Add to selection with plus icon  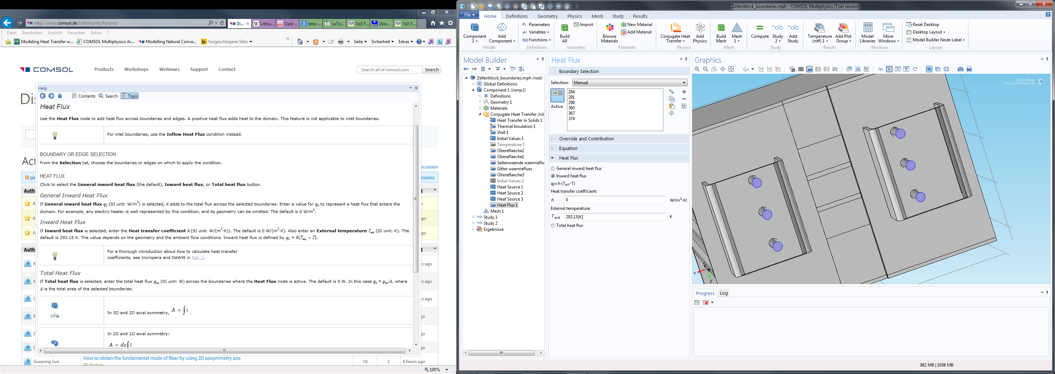(684, 92)
